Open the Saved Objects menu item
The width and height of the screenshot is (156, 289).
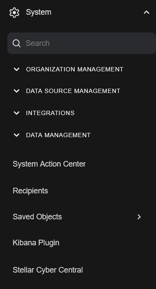click(37, 217)
